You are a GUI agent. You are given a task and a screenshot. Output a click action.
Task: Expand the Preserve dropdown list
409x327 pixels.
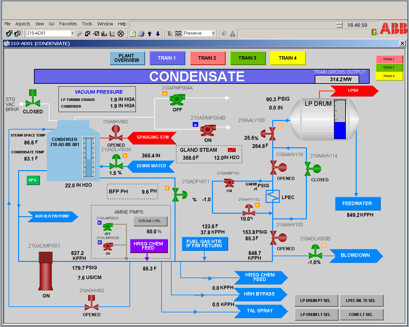pyautogui.click(x=213, y=33)
